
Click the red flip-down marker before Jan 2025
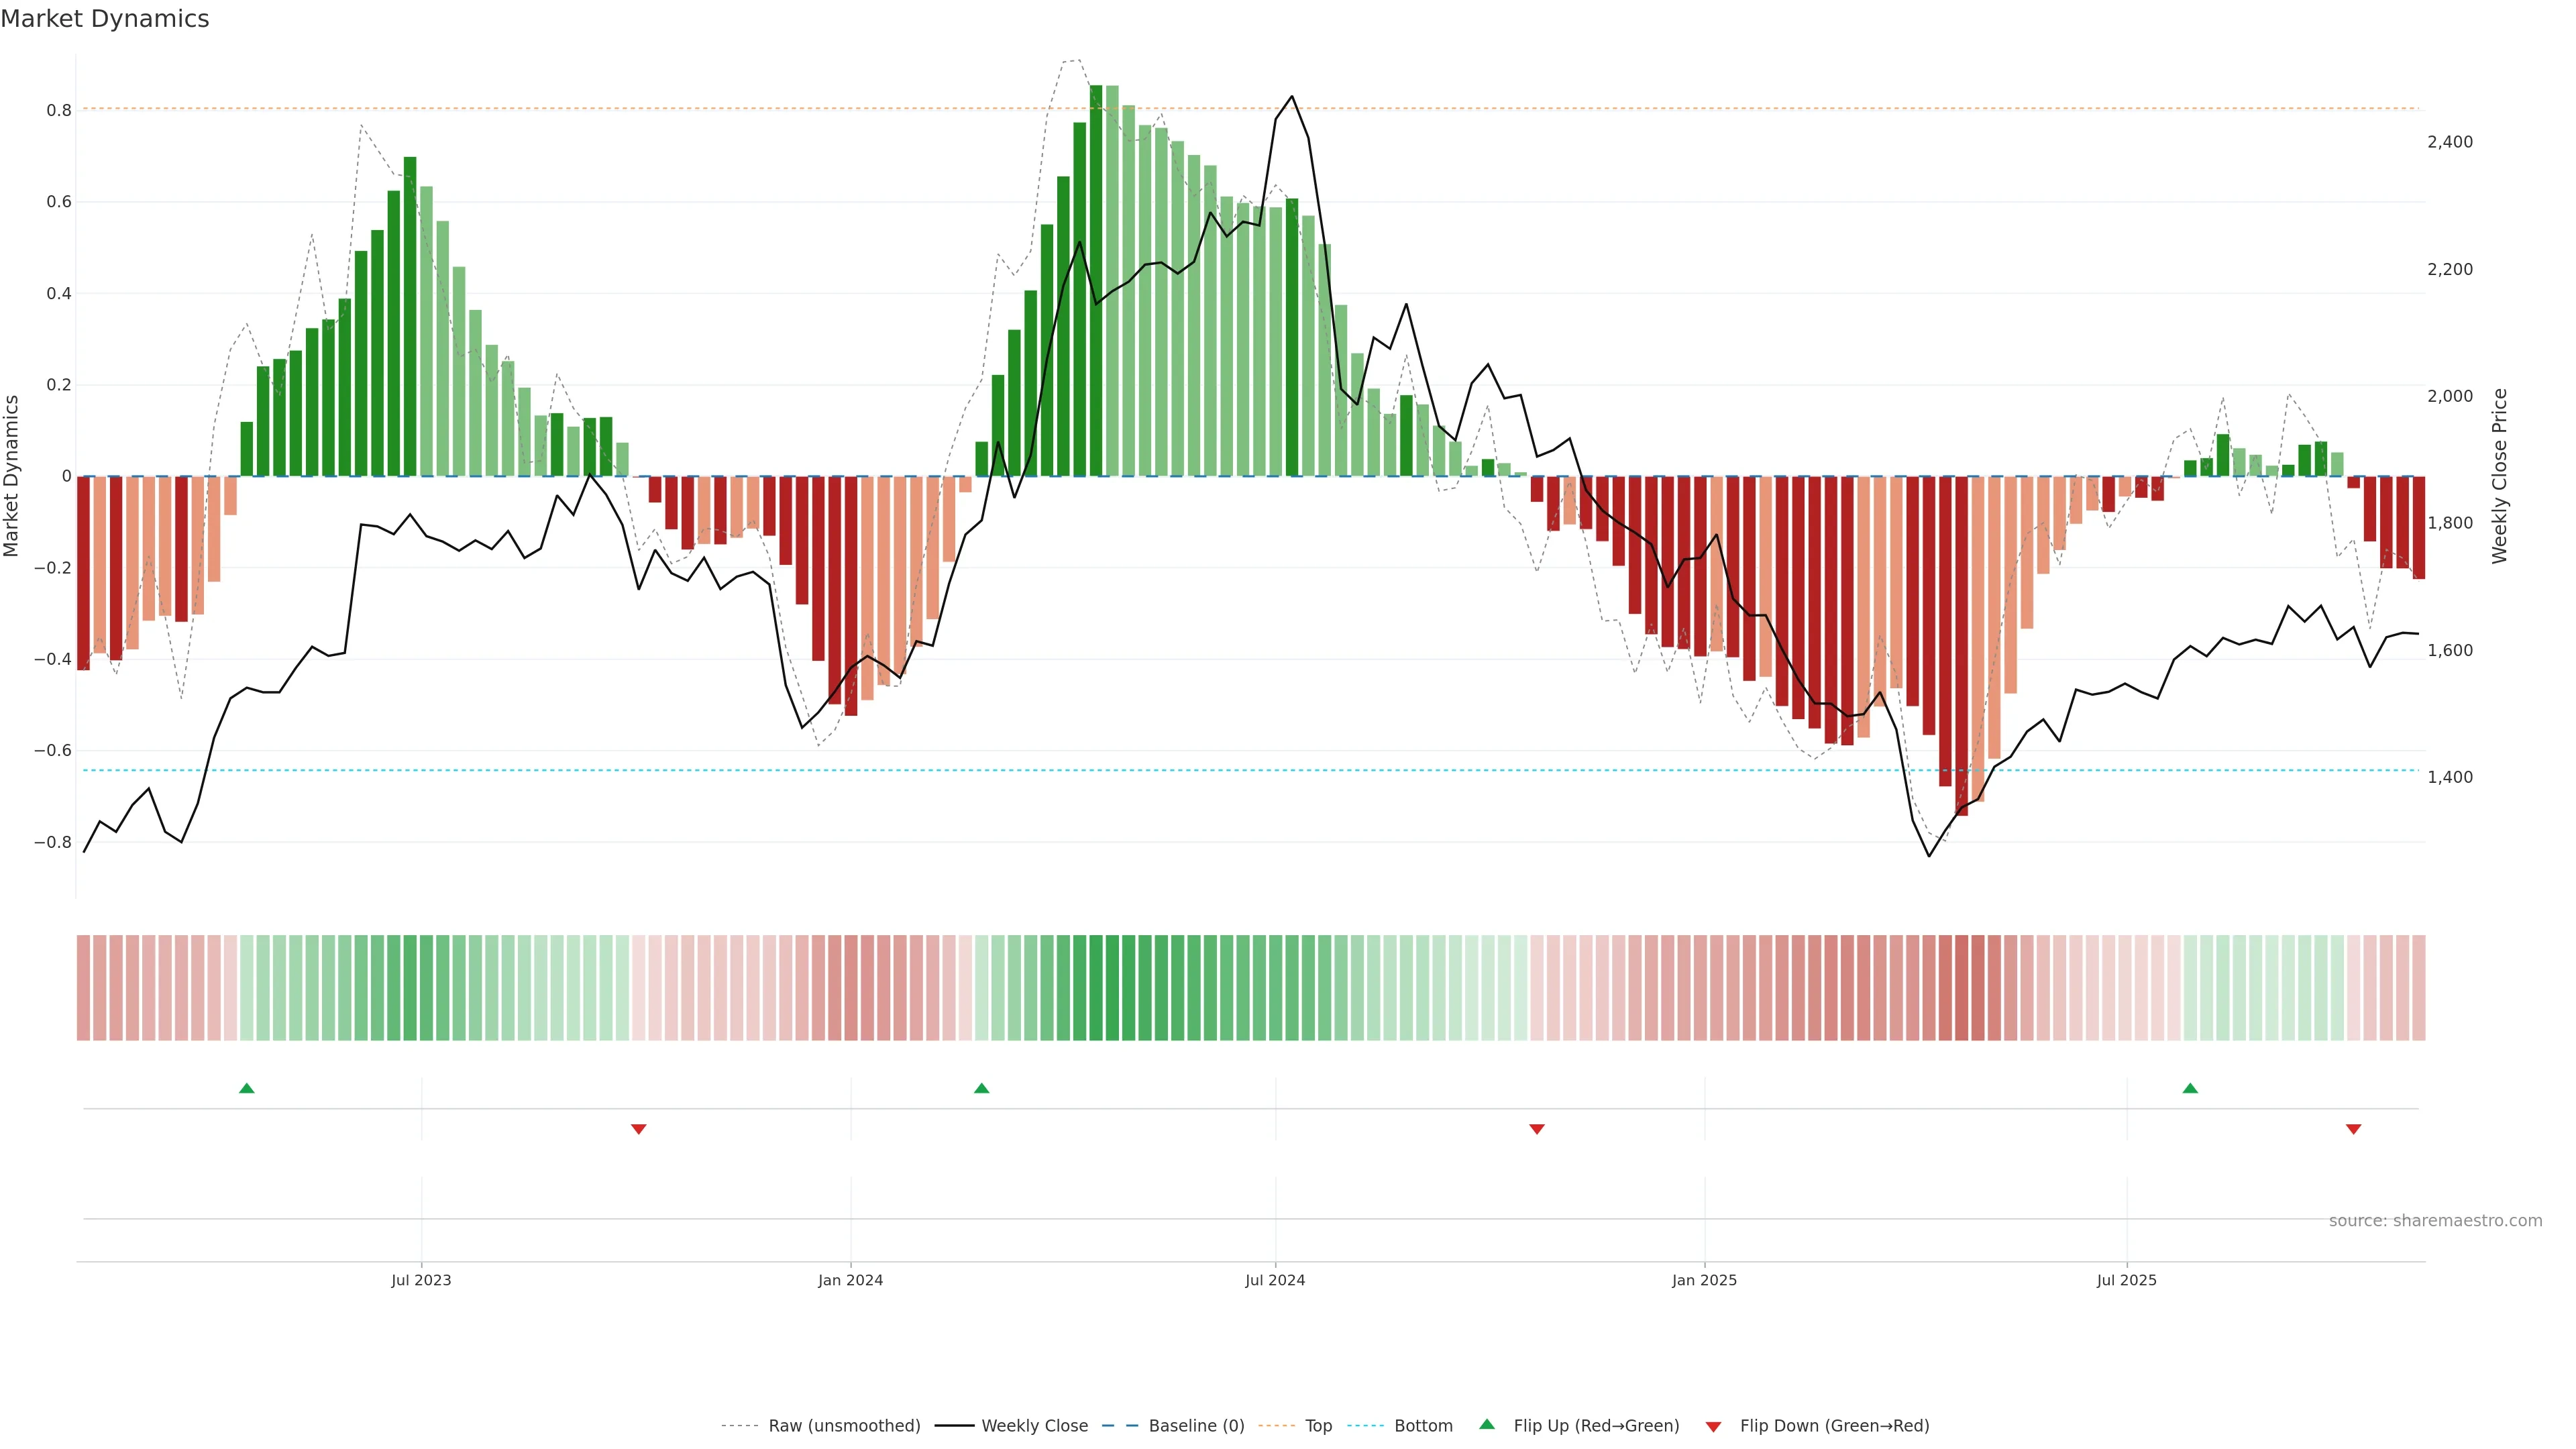[x=1537, y=1129]
